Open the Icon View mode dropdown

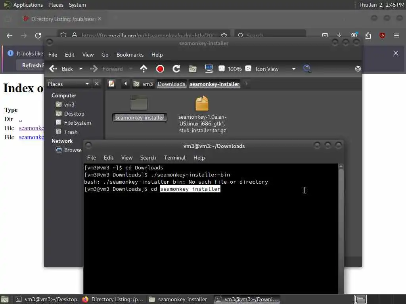[276, 69]
